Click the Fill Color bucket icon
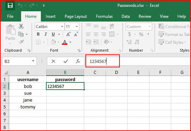 [53, 42]
